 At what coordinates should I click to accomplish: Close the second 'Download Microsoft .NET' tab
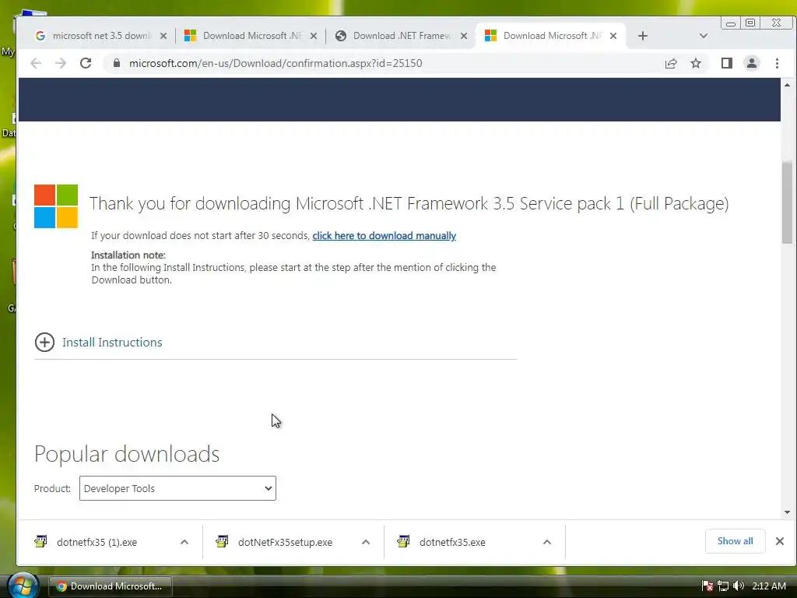click(314, 36)
